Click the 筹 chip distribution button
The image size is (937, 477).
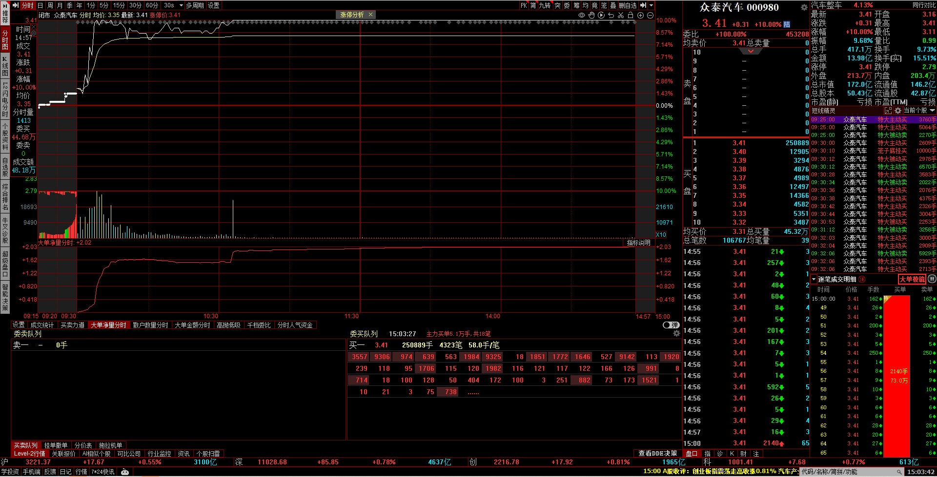576,5
